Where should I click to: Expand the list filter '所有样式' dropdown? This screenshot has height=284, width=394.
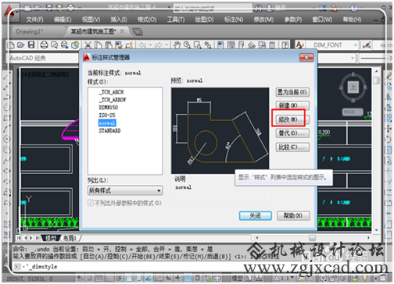click(125, 190)
